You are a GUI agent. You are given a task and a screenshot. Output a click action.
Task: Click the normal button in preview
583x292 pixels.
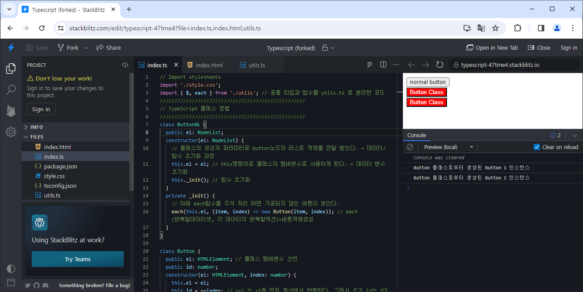pyautogui.click(x=428, y=82)
